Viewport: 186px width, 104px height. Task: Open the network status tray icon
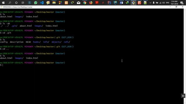click(160, 3)
